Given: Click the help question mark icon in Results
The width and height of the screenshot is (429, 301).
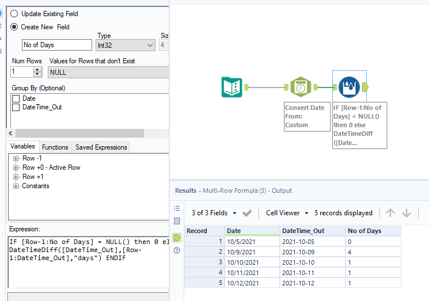Looking at the screenshot, I should tap(177, 250).
